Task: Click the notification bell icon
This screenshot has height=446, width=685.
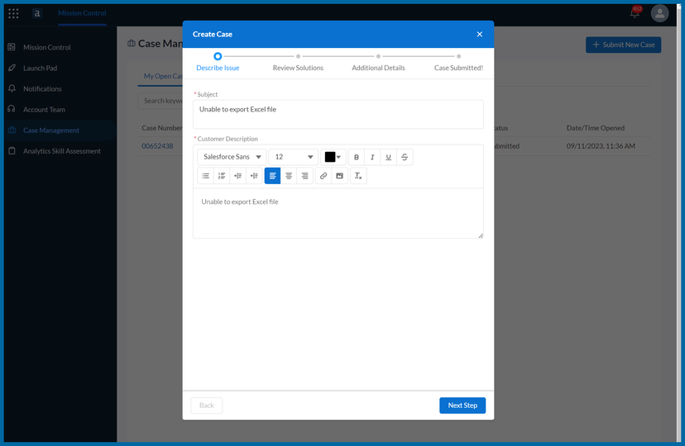Action: pyautogui.click(x=635, y=12)
